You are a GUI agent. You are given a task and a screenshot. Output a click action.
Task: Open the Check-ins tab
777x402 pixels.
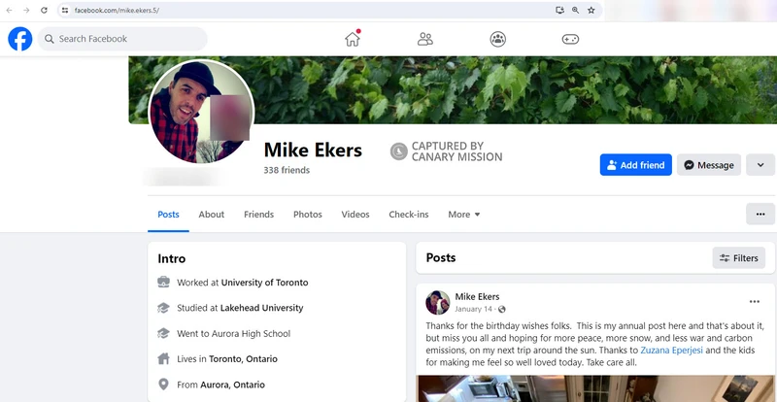409,215
